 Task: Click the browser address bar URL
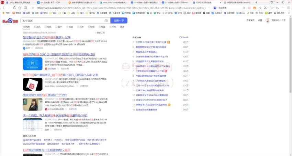coord(121,8)
